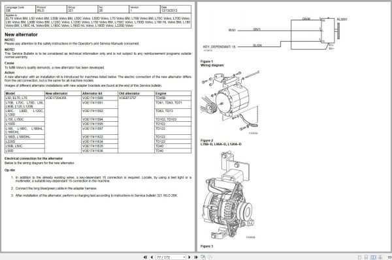Click step 2 'Connect the long blue/green cable'

pyautogui.click(x=56, y=188)
